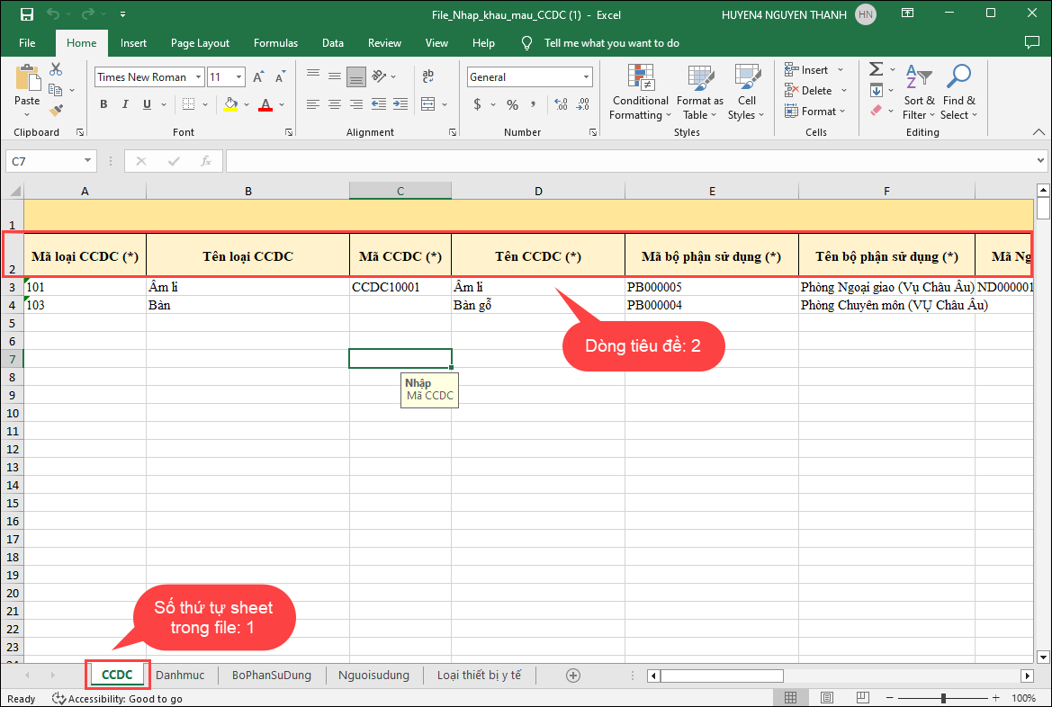Open Find & Select magnifier
Viewport: 1052px width, 707px height.
pyautogui.click(x=958, y=93)
